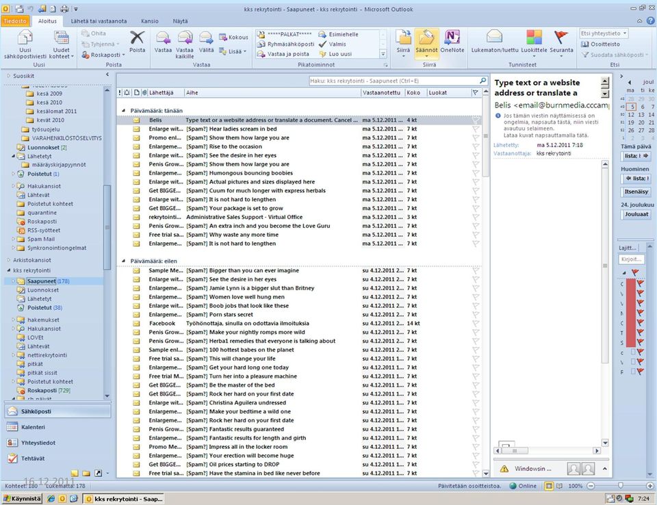This screenshot has height=505, width=657.
Task: Collapse Päivämäärä: eilen group
Action: point(124,261)
